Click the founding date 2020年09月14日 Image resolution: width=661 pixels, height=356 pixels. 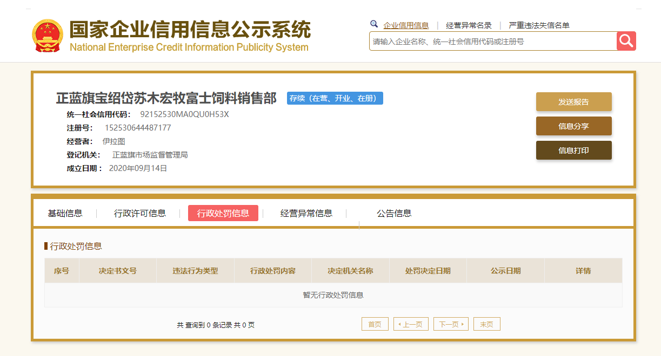tap(138, 168)
